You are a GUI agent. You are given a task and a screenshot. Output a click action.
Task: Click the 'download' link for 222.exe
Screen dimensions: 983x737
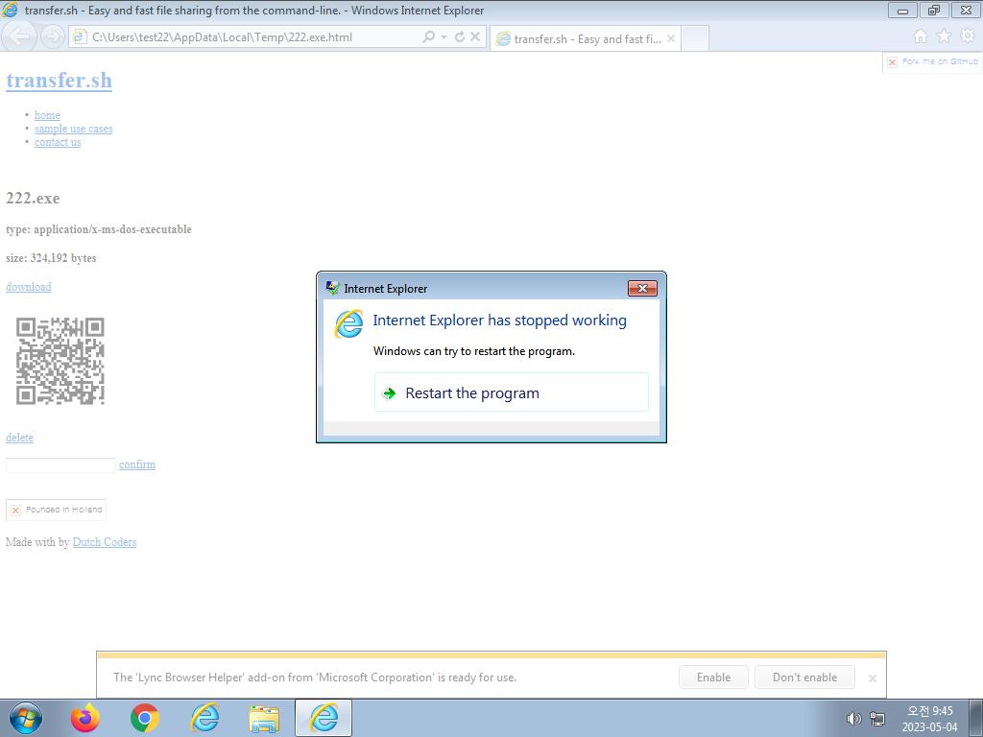28,287
